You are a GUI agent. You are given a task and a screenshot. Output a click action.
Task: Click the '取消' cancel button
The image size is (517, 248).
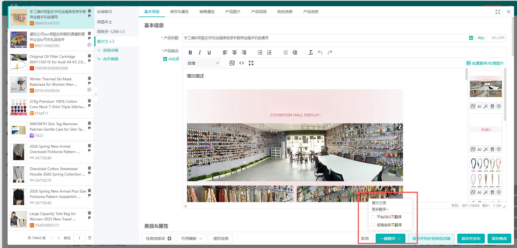click(365, 239)
